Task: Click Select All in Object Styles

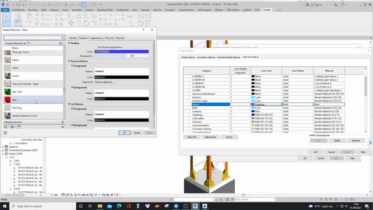Action: tap(192, 137)
